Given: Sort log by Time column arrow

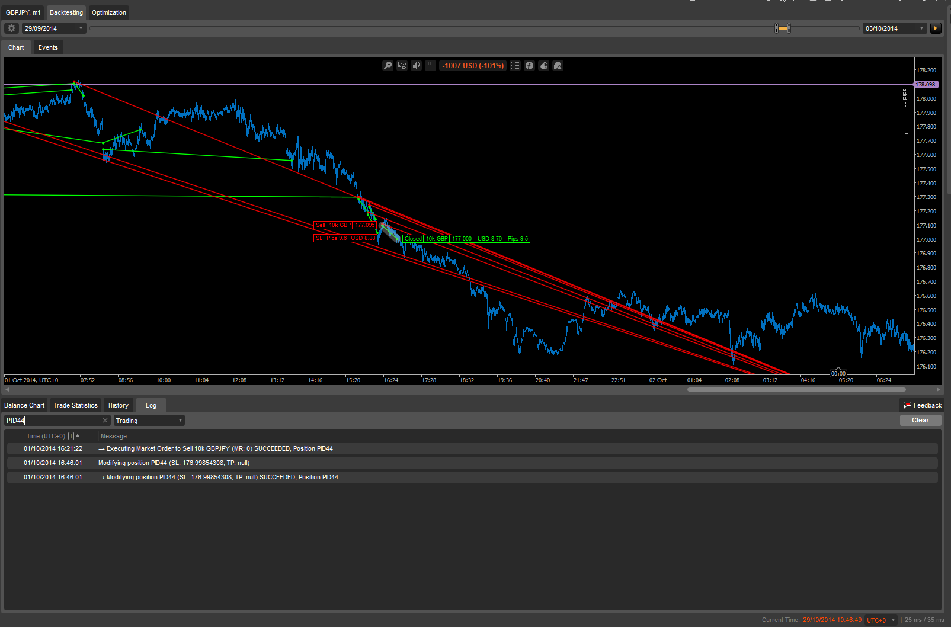Looking at the screenshot, I should 78,435.
